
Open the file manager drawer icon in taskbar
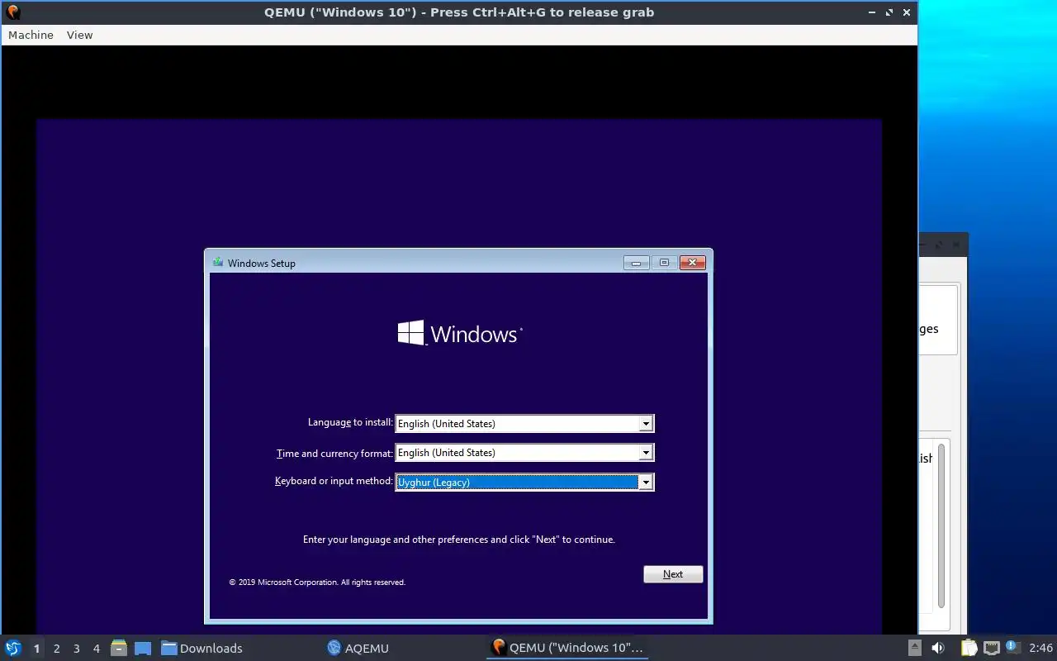pos(119,649)
